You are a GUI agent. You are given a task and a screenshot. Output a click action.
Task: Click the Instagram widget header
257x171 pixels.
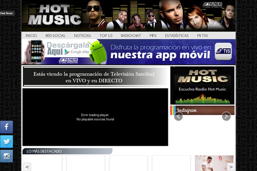pyautogui.click(x=203, y=110)
